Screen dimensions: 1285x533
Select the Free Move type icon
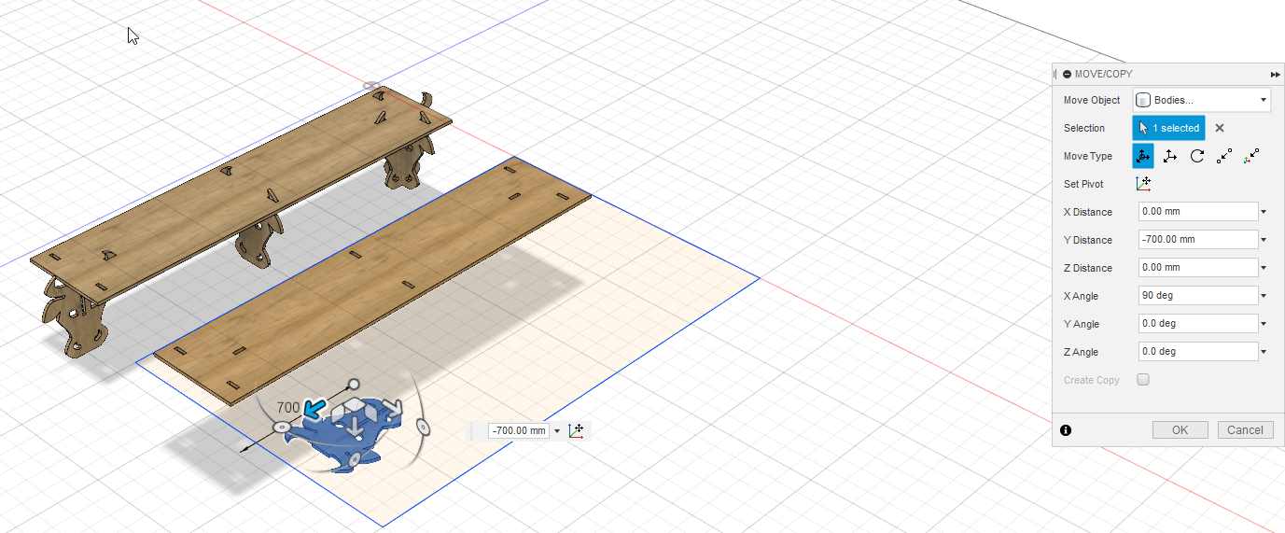pos(1143,156)
